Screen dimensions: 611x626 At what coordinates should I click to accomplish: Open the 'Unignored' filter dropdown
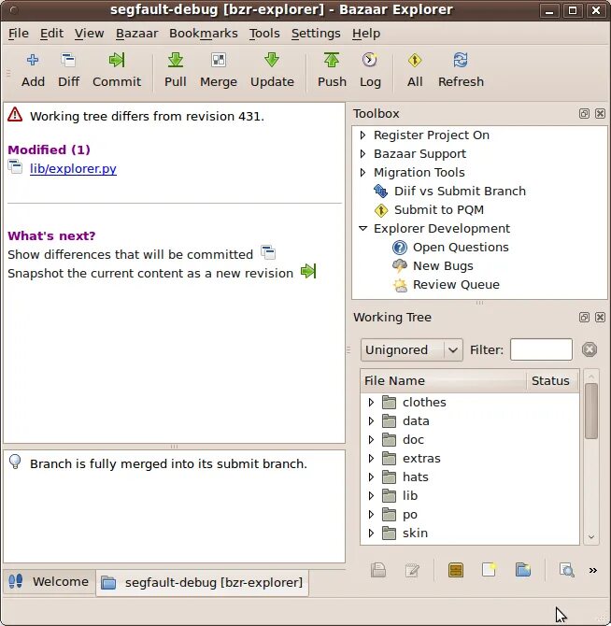point(411,349)
